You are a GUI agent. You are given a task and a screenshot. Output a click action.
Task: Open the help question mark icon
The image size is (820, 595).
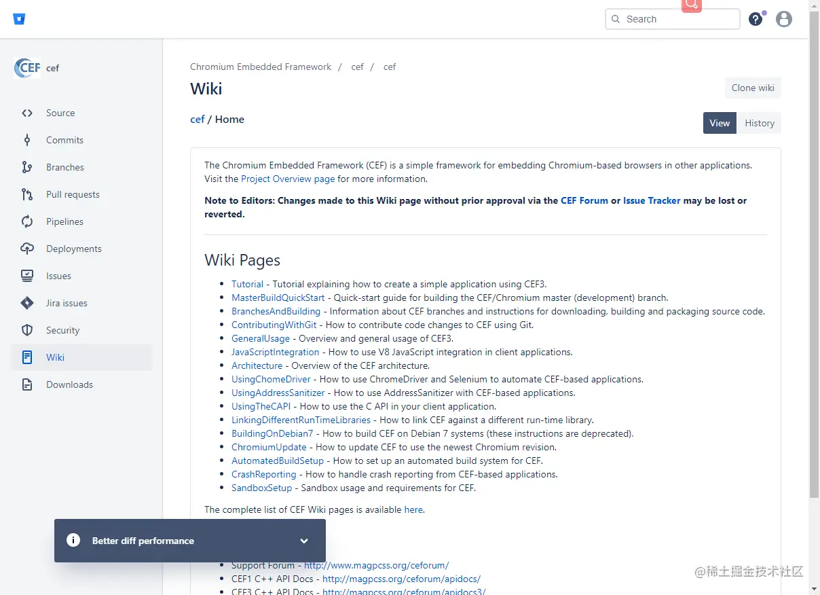click(x=756, y=19)
